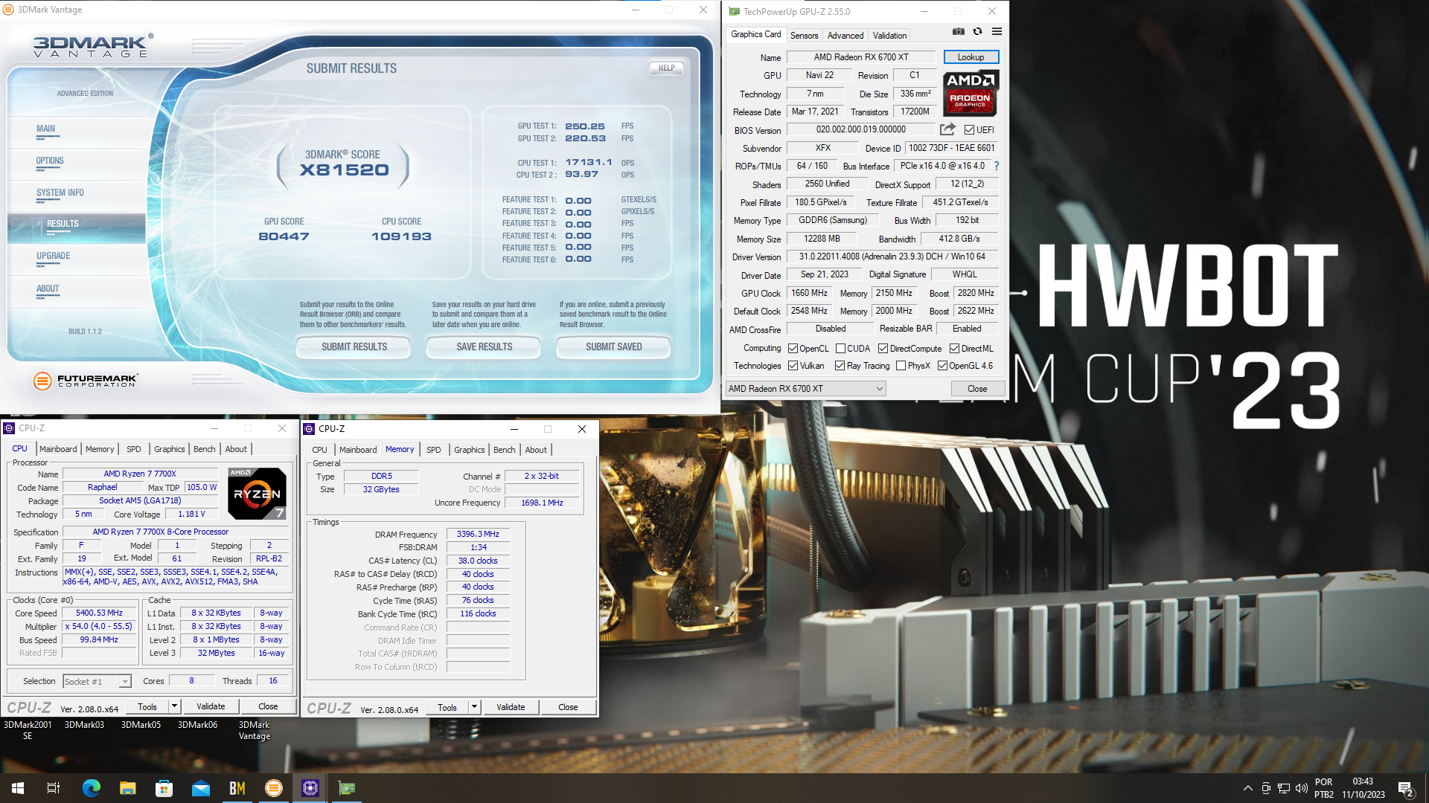This screenshot has width=1429, height=803.
Task: Open the 3DMark03 desktop shortcut
Action: pyautogui.click(x=84, y=725)
